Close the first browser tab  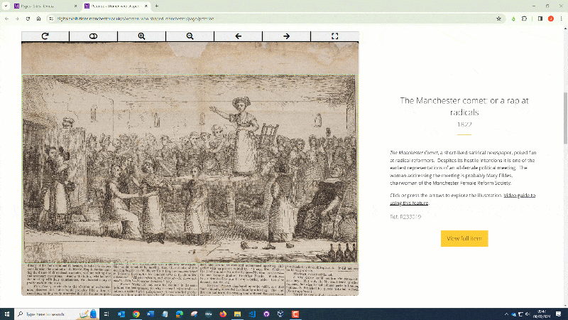tap(75, 6)
